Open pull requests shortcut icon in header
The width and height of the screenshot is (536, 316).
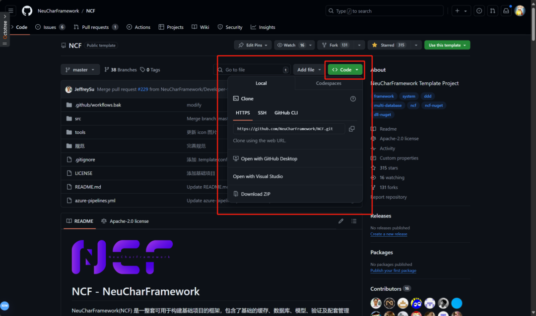coord(493,11)
